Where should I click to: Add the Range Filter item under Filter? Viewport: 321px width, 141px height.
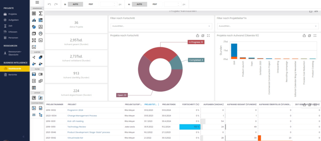[x=34, y=74]
